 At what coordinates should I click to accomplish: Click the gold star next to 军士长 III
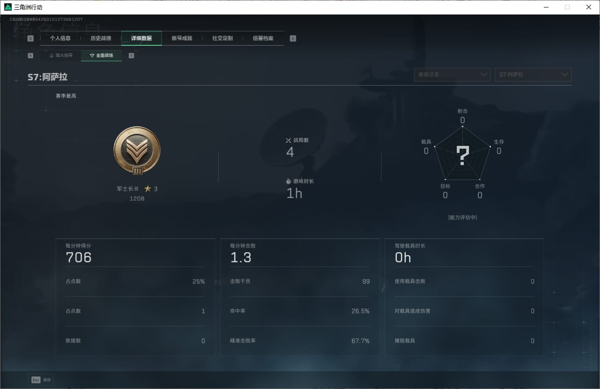148,189
